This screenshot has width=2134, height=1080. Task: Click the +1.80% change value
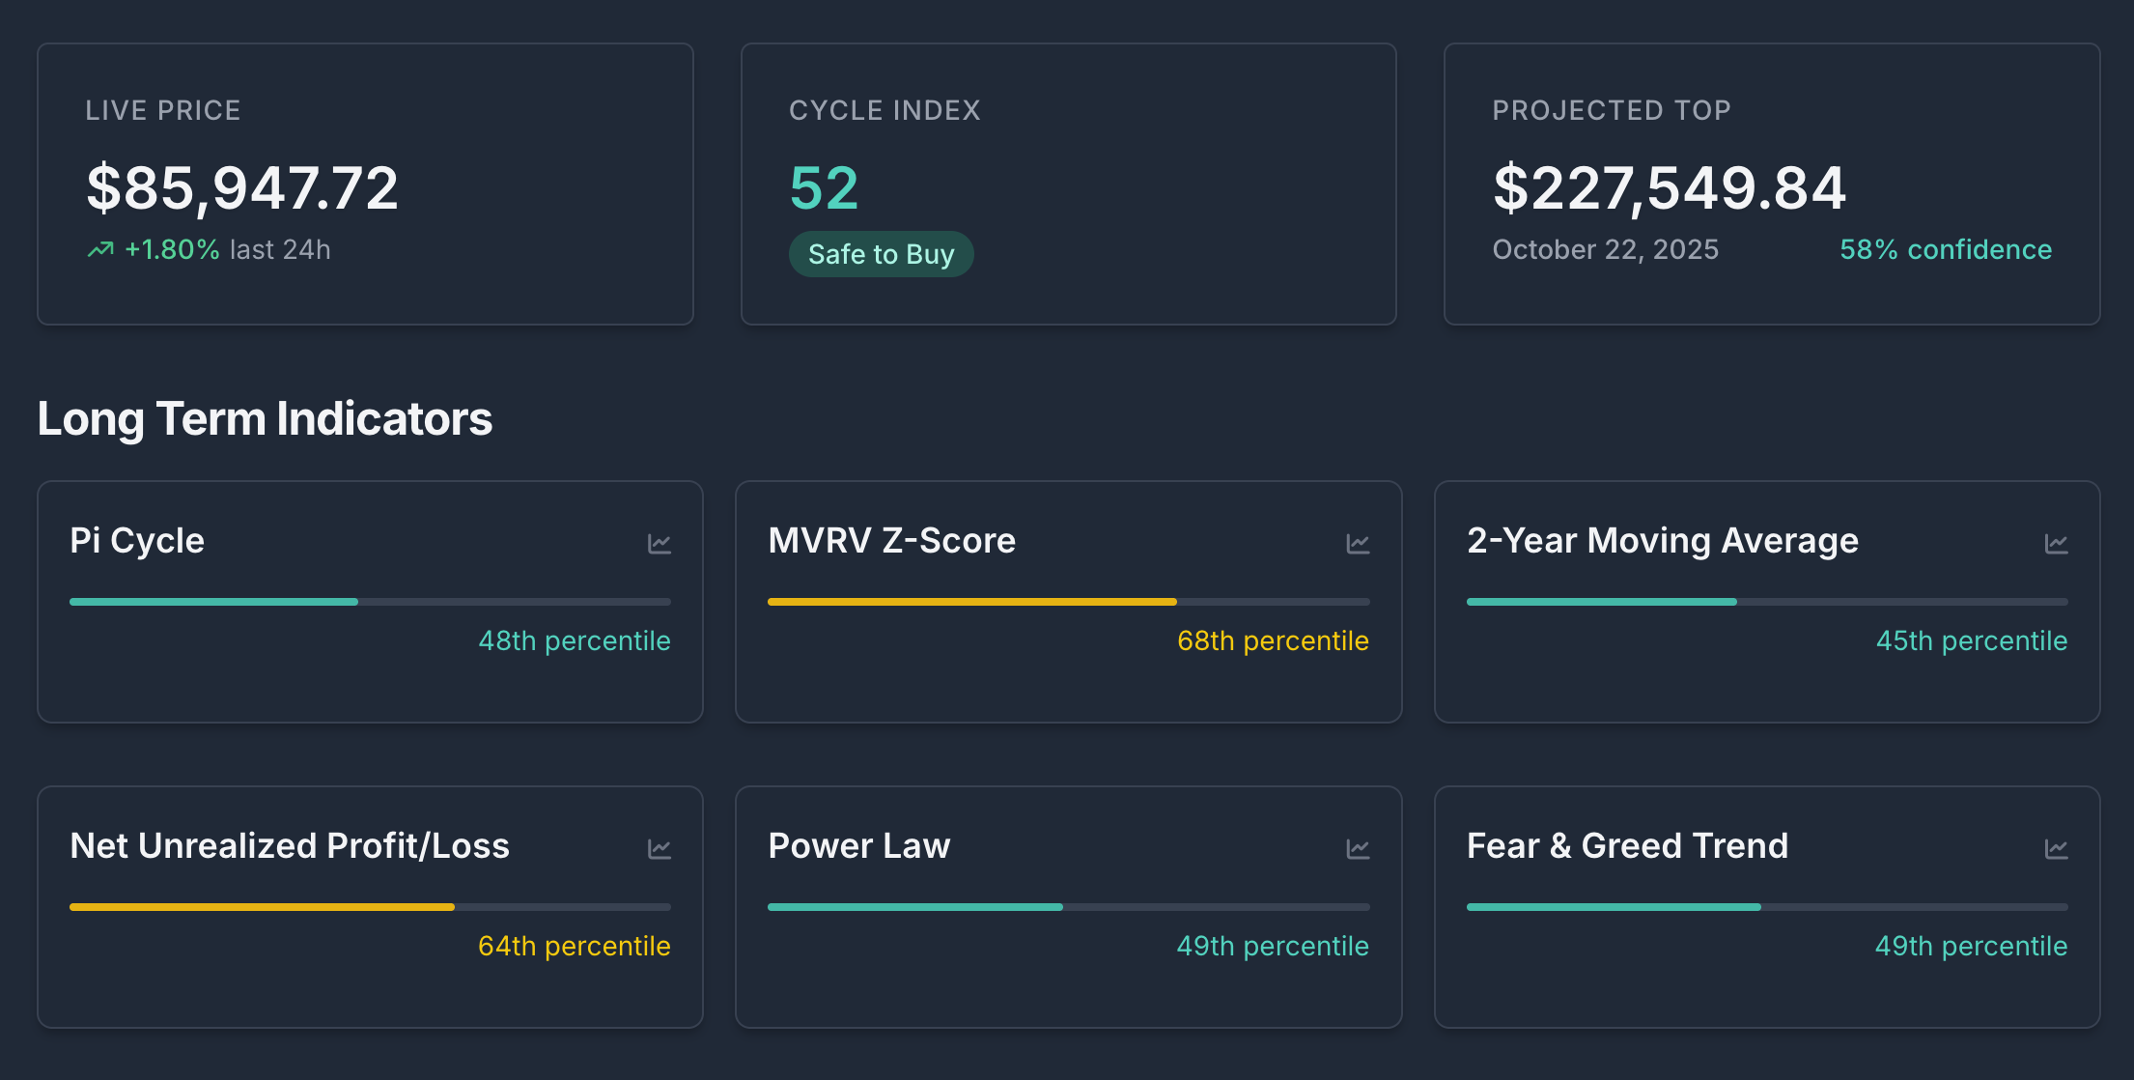click(172, 250)
